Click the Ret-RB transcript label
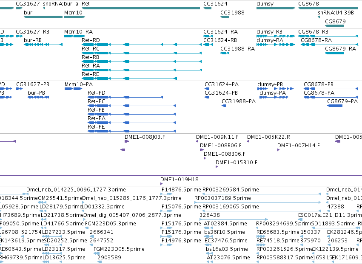The width and height of the screenshot is (362, 264). pyautogui.click(x=90, y=57)
